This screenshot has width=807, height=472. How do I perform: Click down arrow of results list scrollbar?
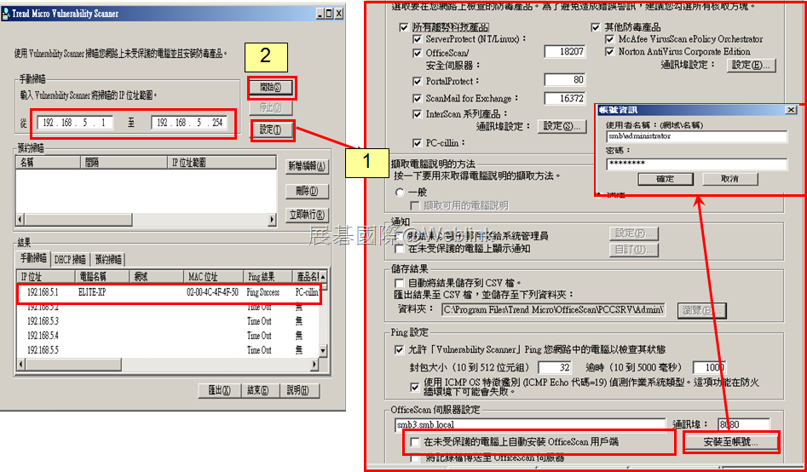323,350
